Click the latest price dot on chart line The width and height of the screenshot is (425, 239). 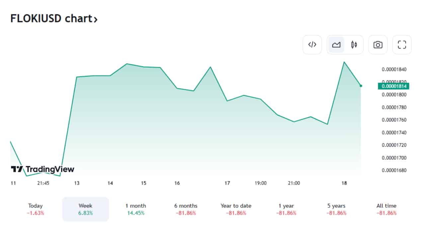pos(361,86)
